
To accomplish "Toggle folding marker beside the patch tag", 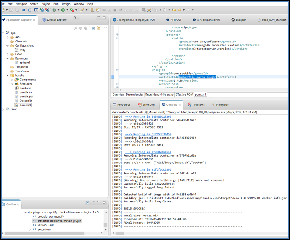I will pyautogui.click(x=117, y=38).
